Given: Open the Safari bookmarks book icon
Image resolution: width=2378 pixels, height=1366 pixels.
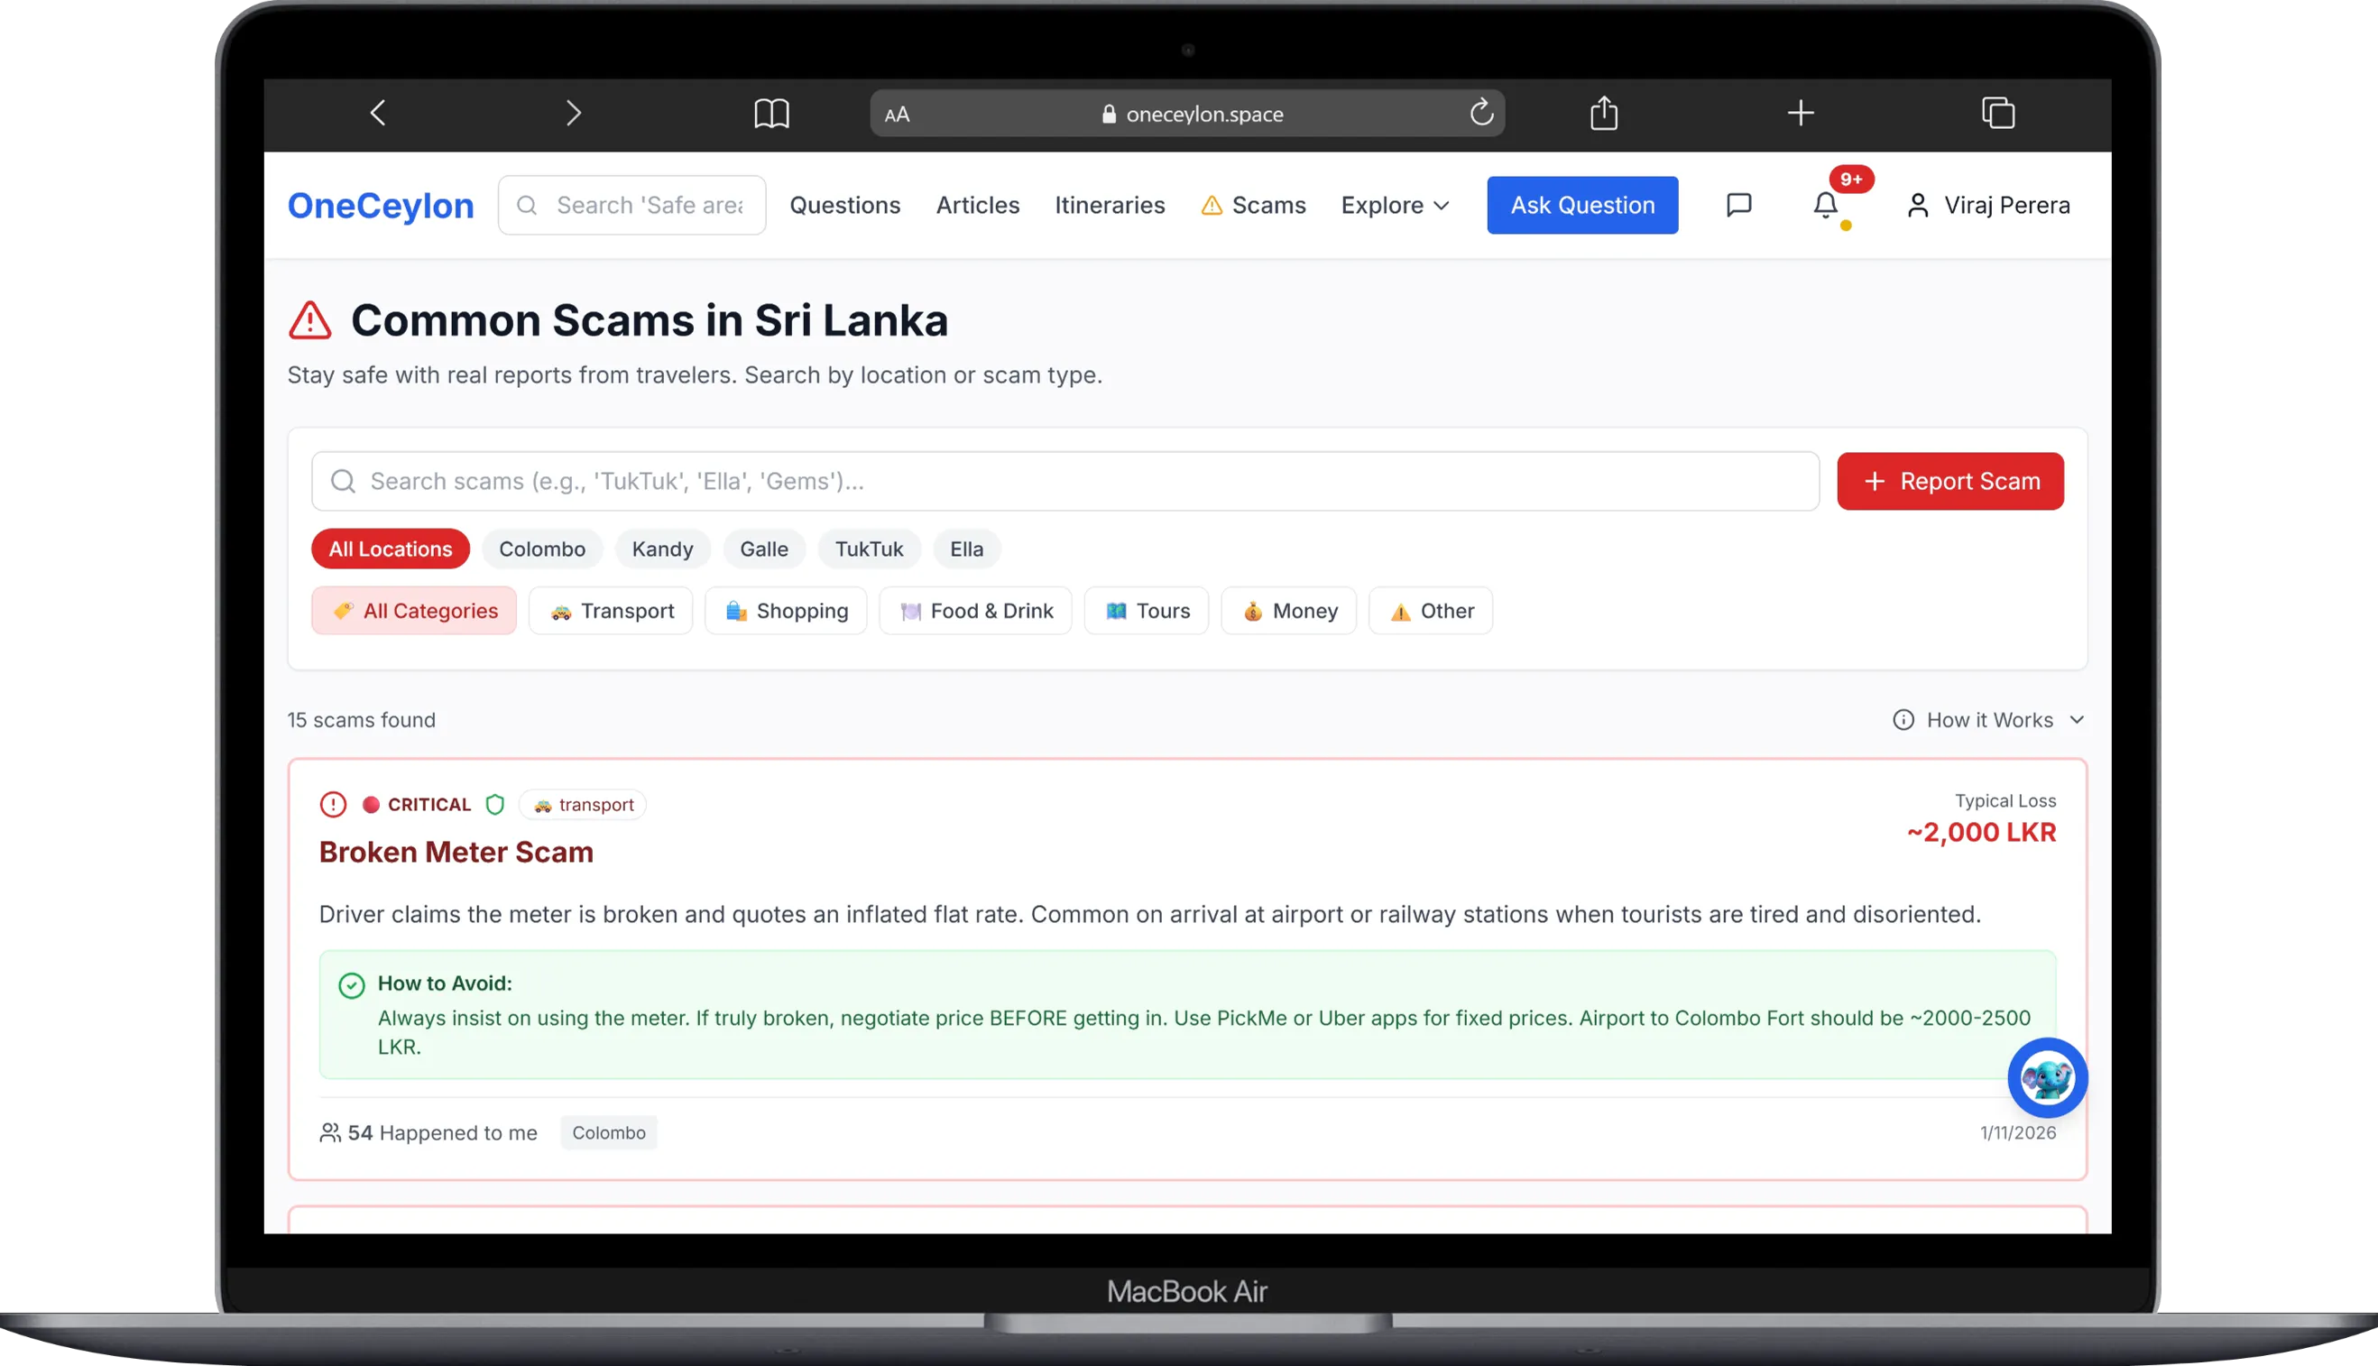Looking at the screenshot, I should tap(771, 114).
